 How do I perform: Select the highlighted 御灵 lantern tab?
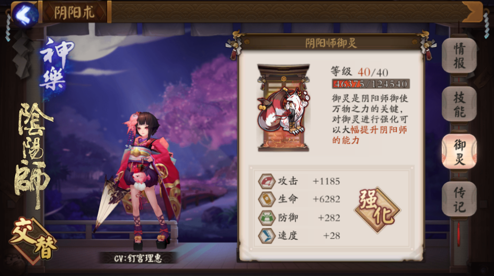click(459, 151)
